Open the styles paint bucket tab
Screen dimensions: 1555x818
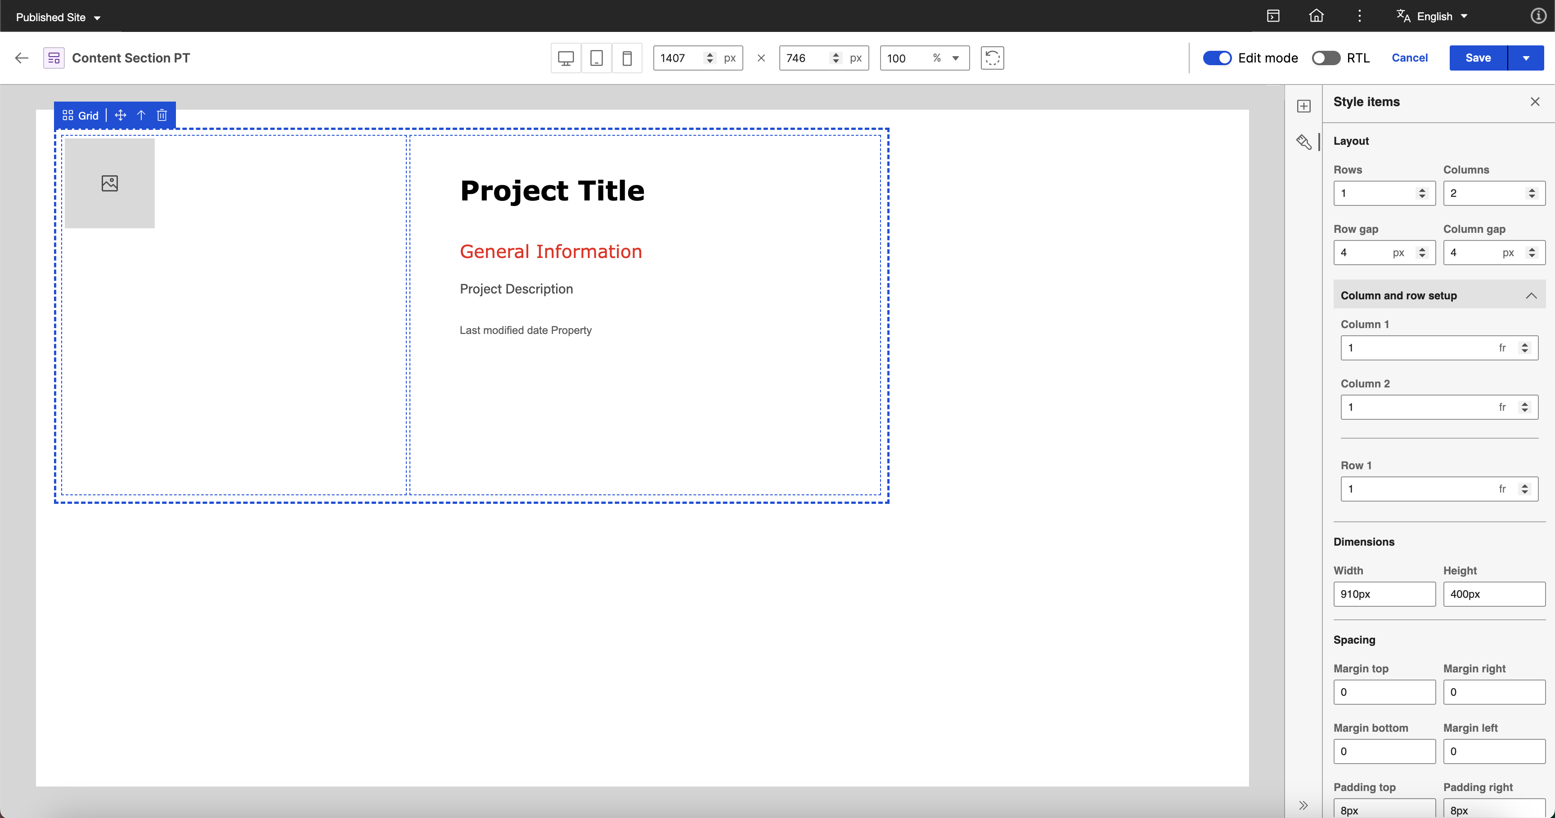coord(1304,142)
